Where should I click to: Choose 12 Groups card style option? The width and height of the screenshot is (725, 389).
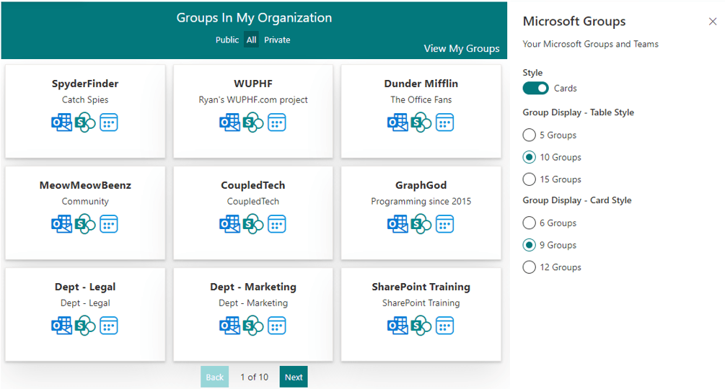530,267
